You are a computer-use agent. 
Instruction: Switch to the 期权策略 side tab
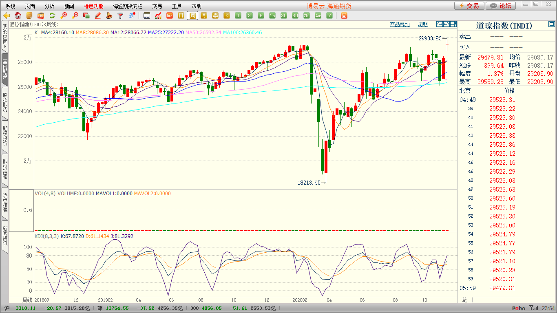tap(5, 170)
